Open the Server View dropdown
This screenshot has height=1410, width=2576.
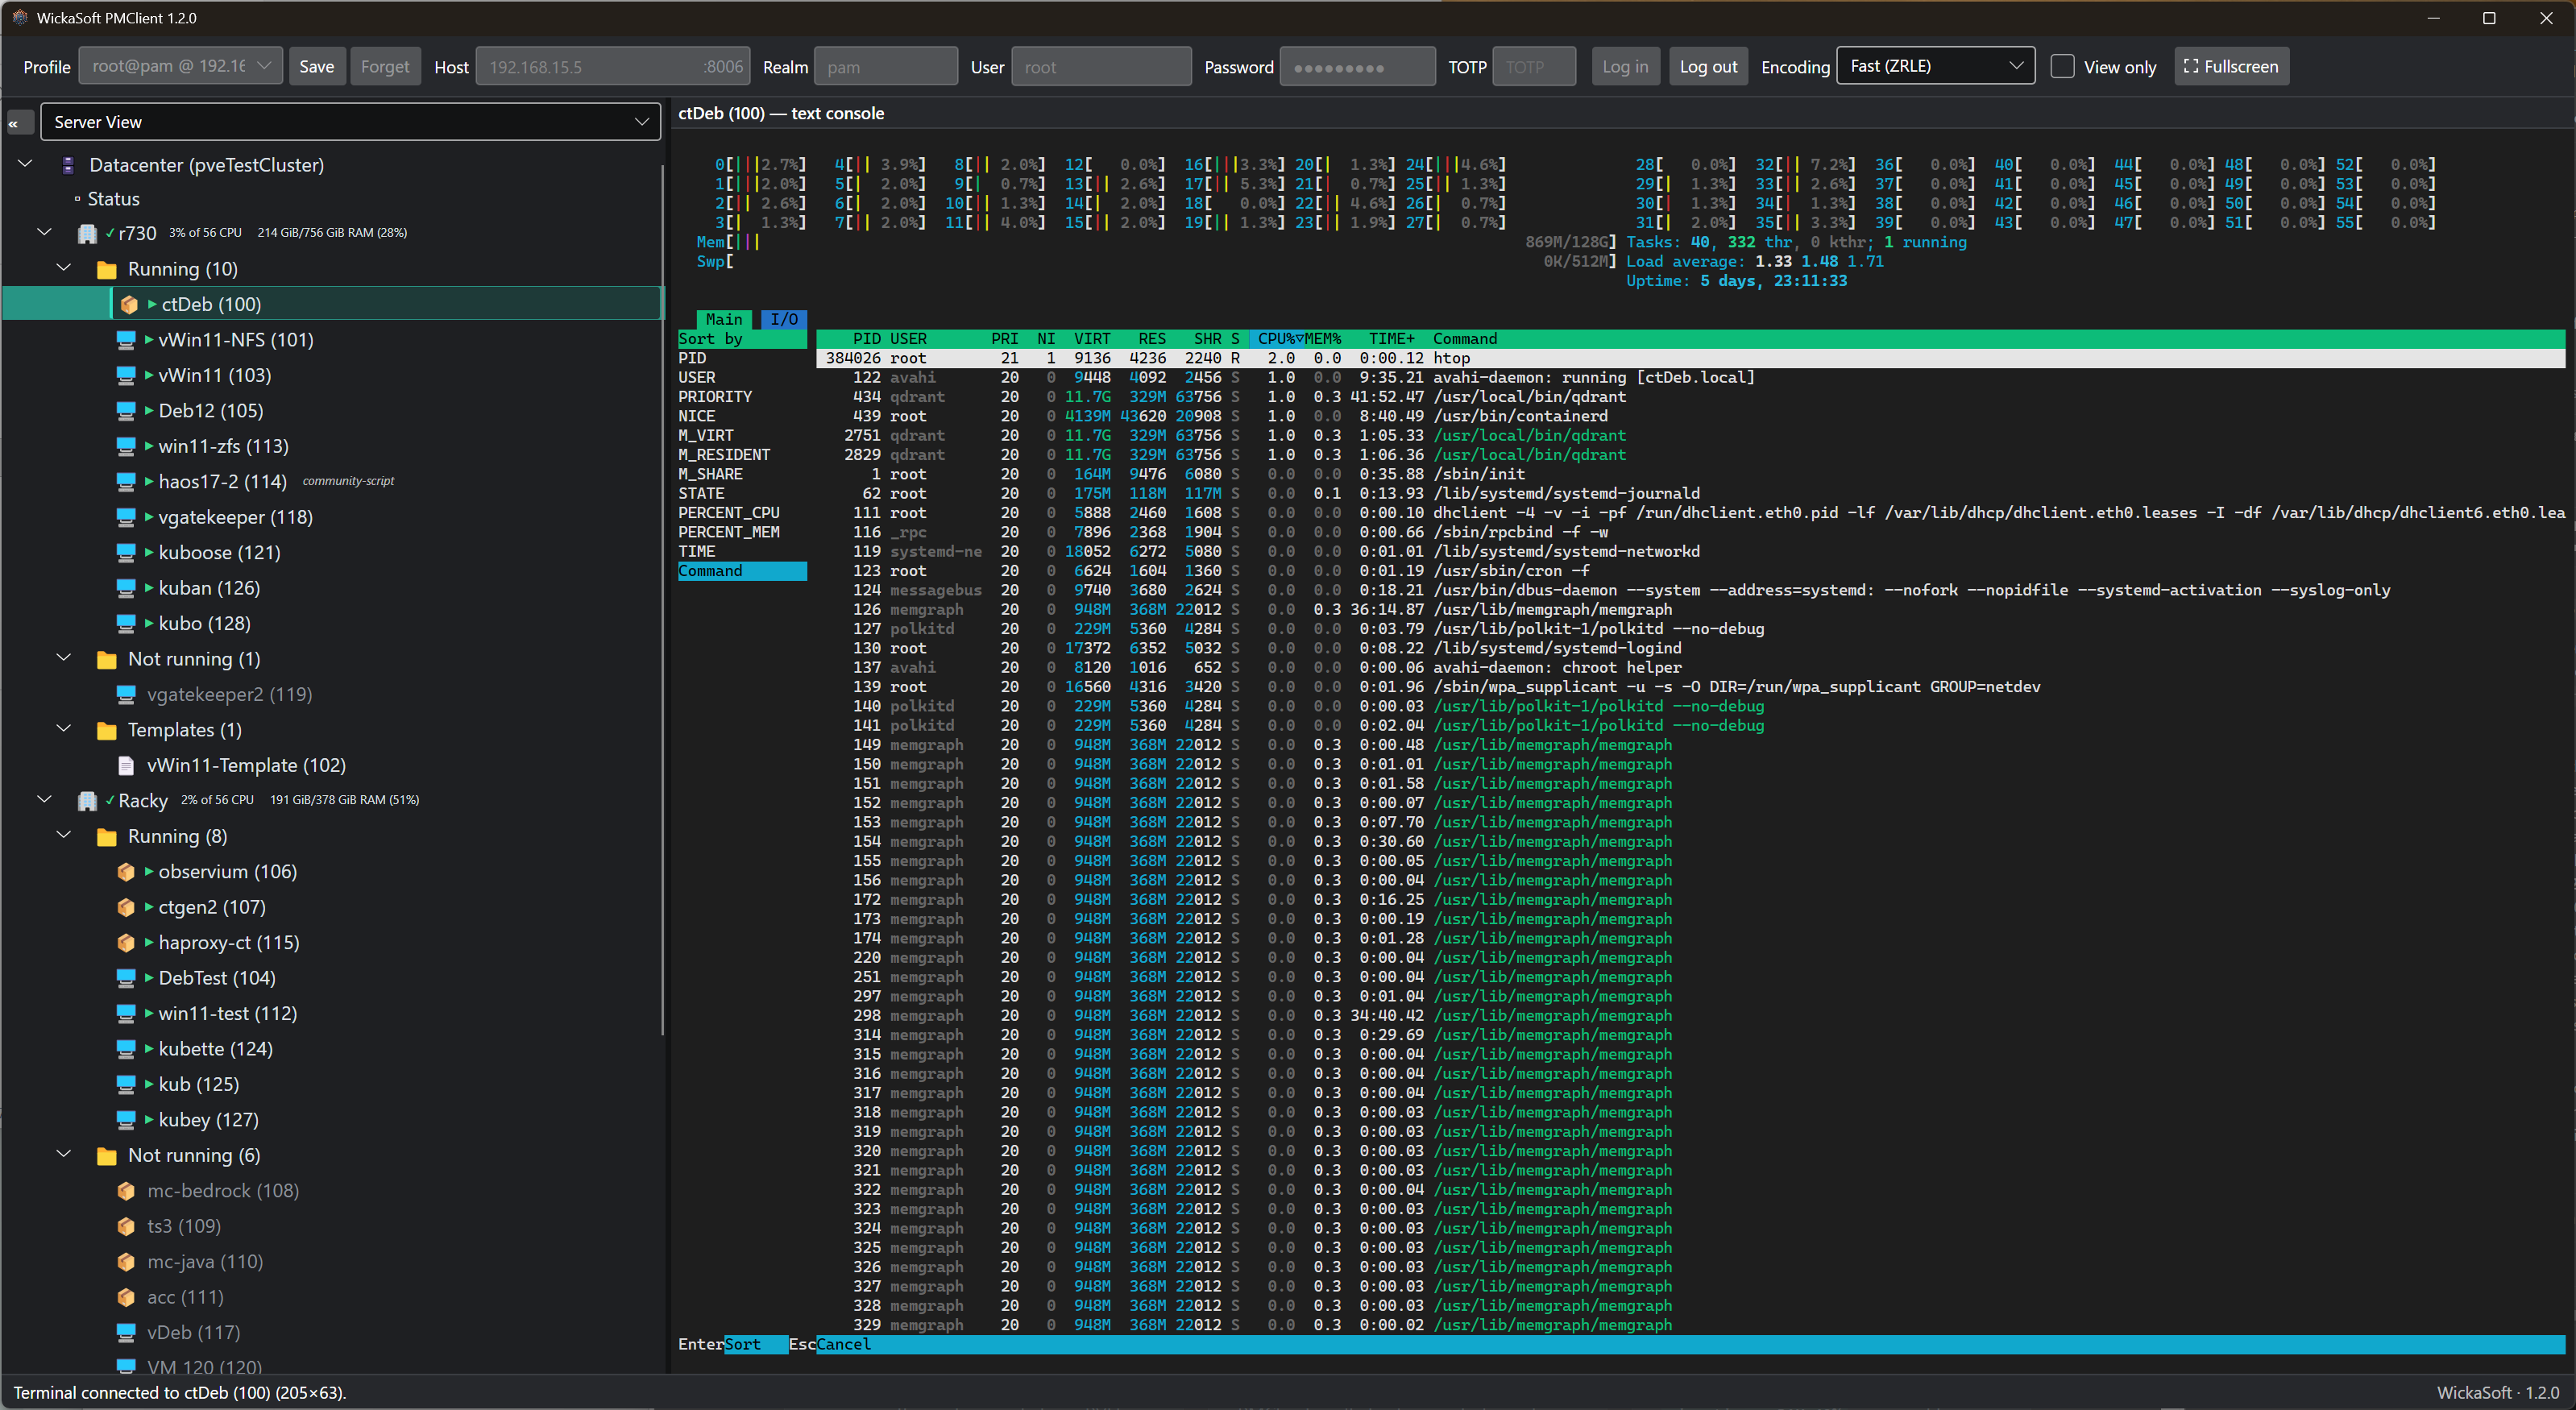click(x=350, y=122)
